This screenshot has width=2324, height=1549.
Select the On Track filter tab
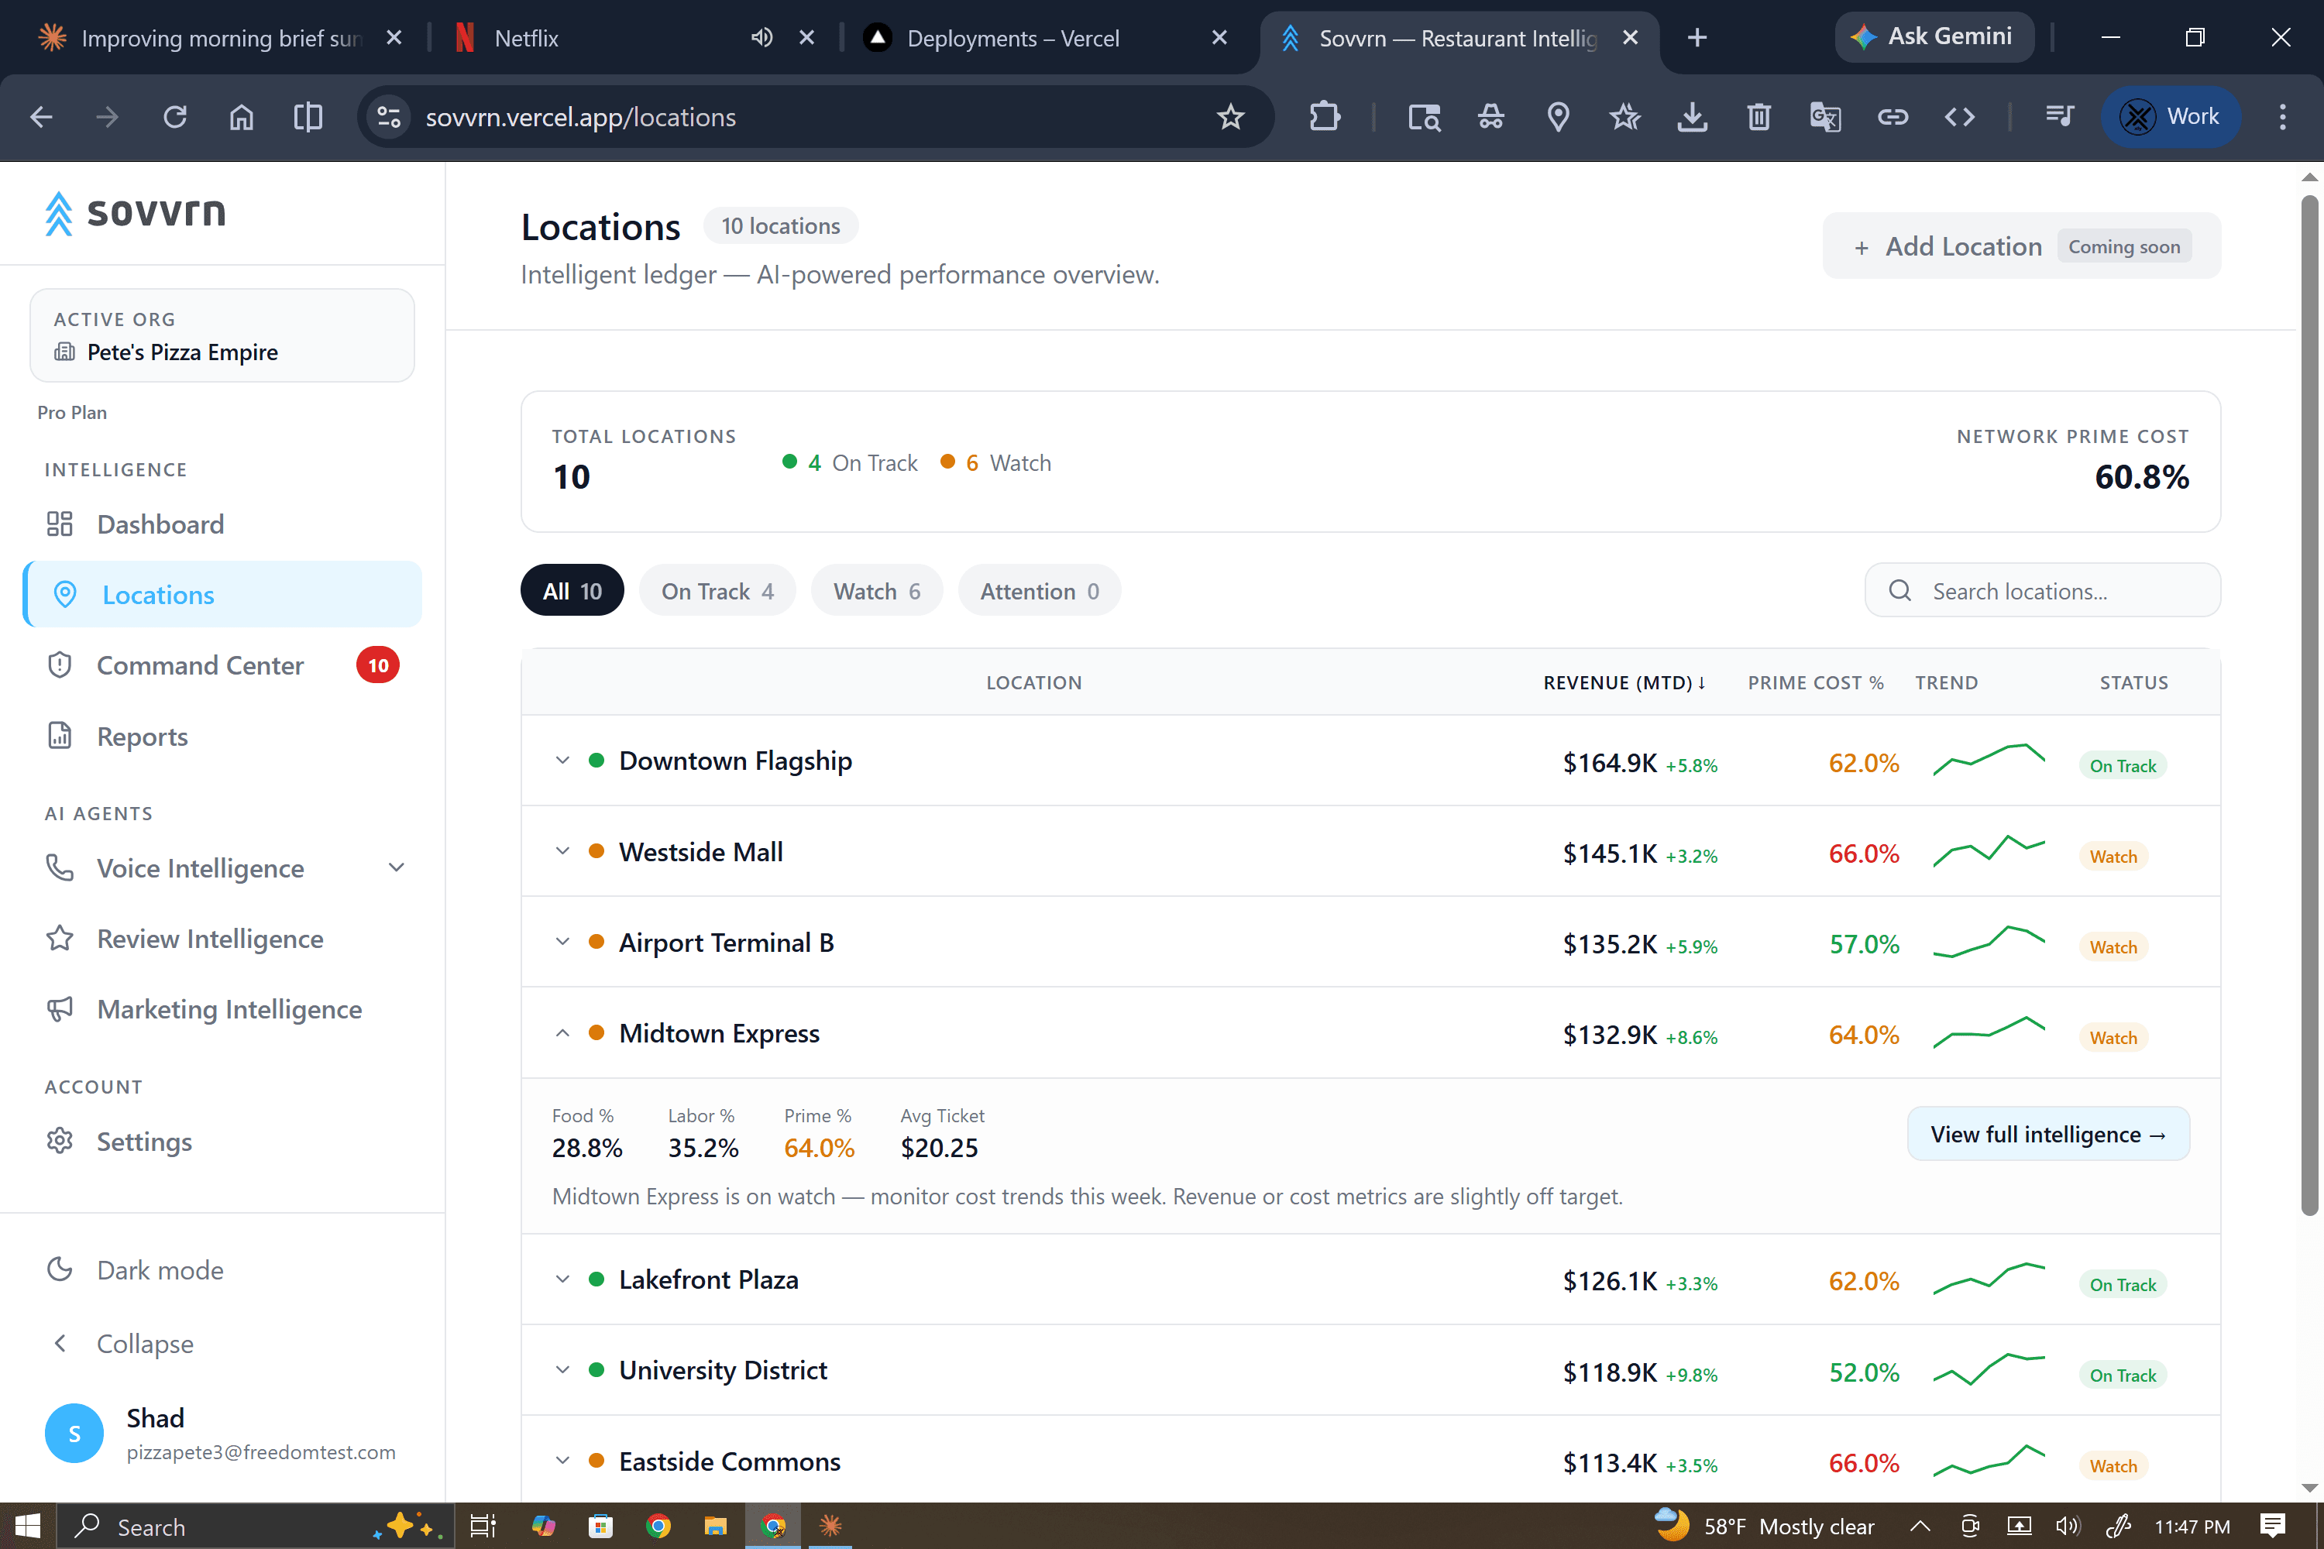pos(717,589)
